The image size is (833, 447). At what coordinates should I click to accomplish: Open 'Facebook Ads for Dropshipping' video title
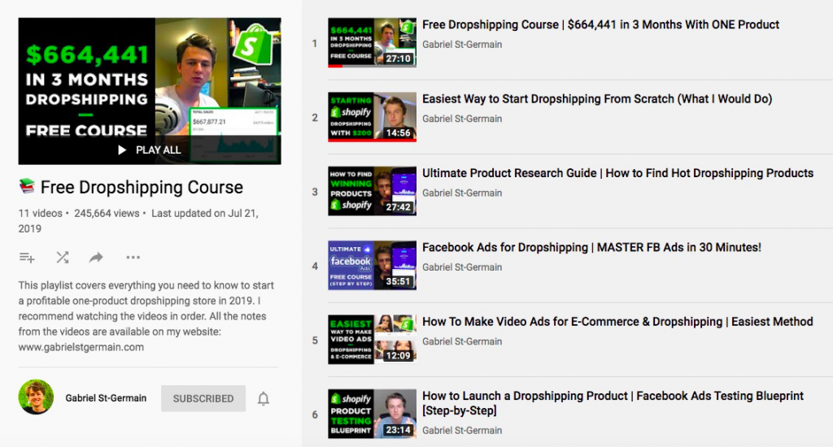pyautogui.click(x=592, y=248)
